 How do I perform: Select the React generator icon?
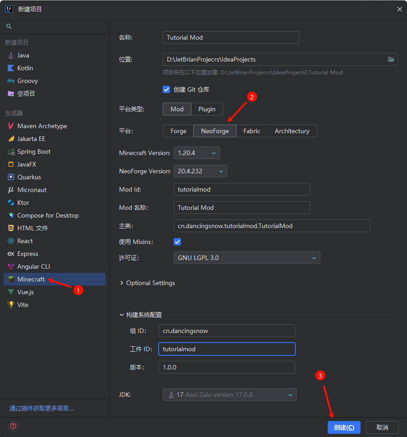click(11, 241)
